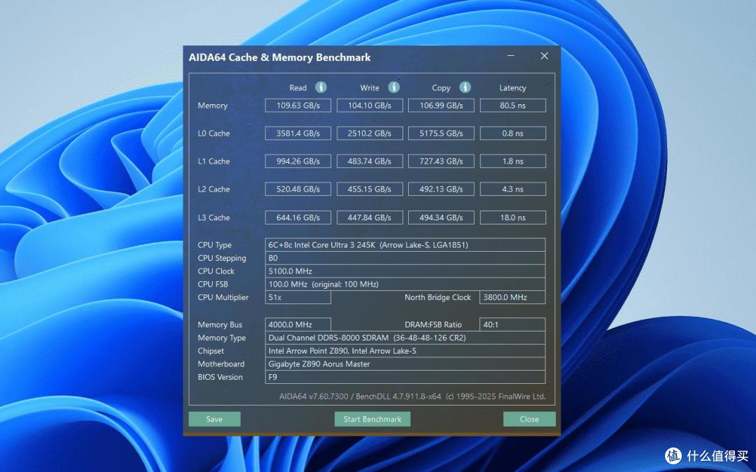Select the Memory Copy value 106.99 GB/s

pyautogui.click(x=441, y=106)
